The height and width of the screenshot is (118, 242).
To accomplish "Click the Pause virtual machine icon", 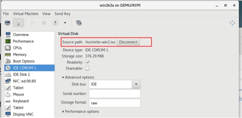I will coord(44,23).
